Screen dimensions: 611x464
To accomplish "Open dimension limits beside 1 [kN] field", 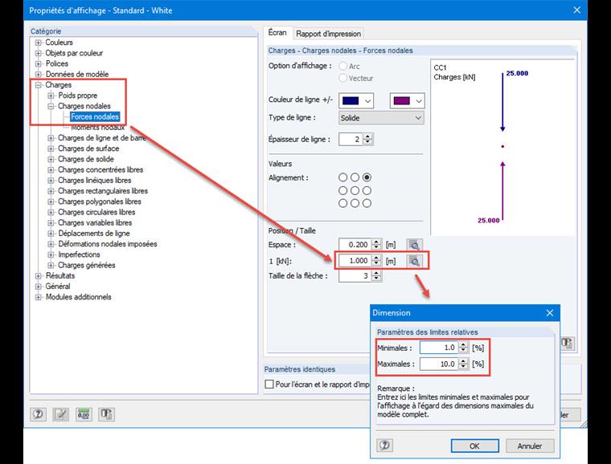I will [x=415, y=261].
